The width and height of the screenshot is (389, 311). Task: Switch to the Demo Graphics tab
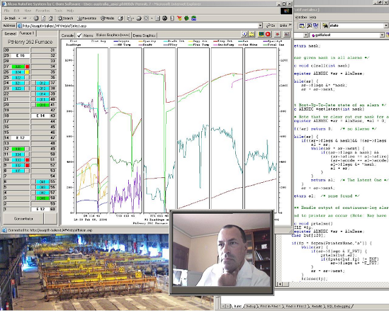click(144, 35)
